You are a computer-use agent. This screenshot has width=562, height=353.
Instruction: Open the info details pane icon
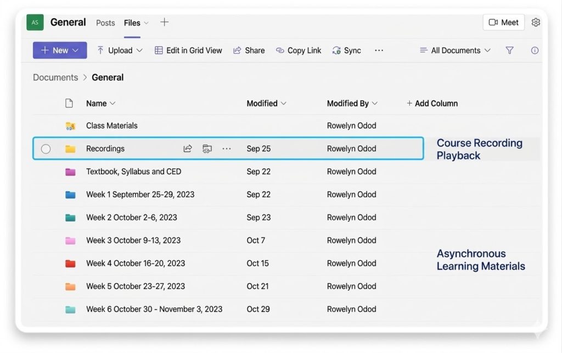[x=535, y=50]
